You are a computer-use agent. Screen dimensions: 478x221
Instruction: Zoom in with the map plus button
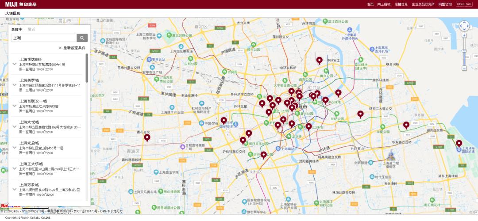464,35
